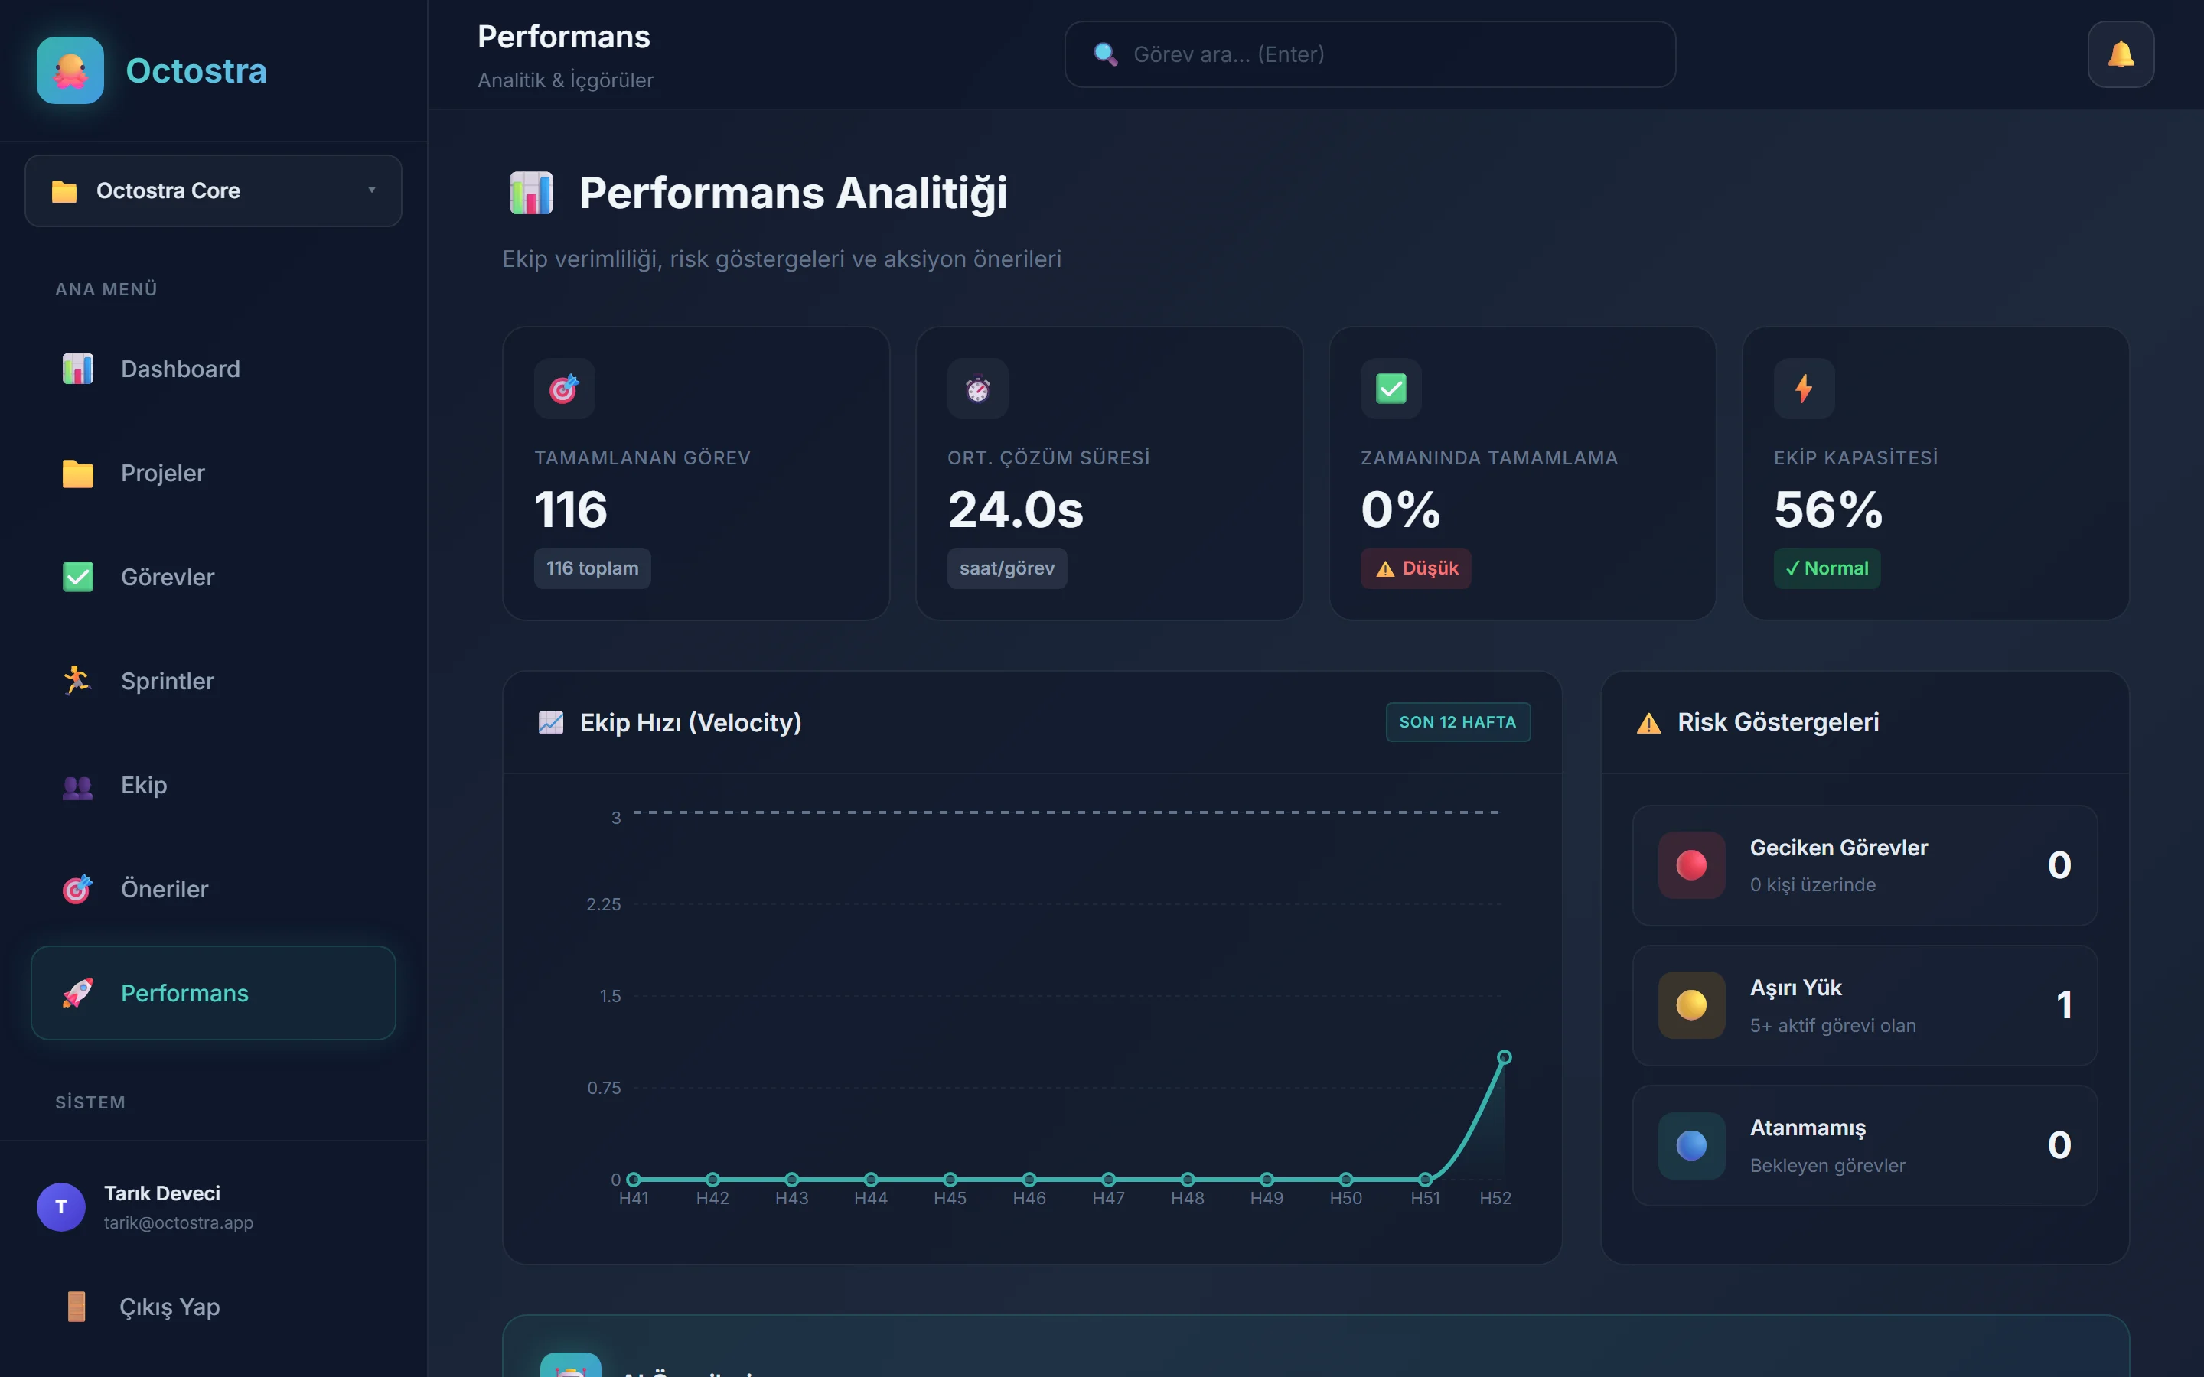This screenshot has height=1377, width=2204.
Task: Click the SİSTEM section label
Action: coord(90,1102)
